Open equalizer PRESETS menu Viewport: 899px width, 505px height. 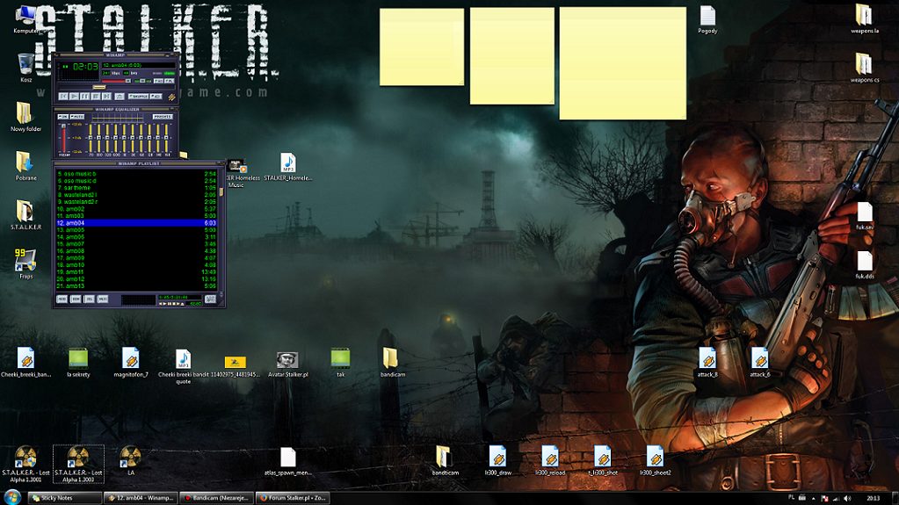click(x=163, y=117)
